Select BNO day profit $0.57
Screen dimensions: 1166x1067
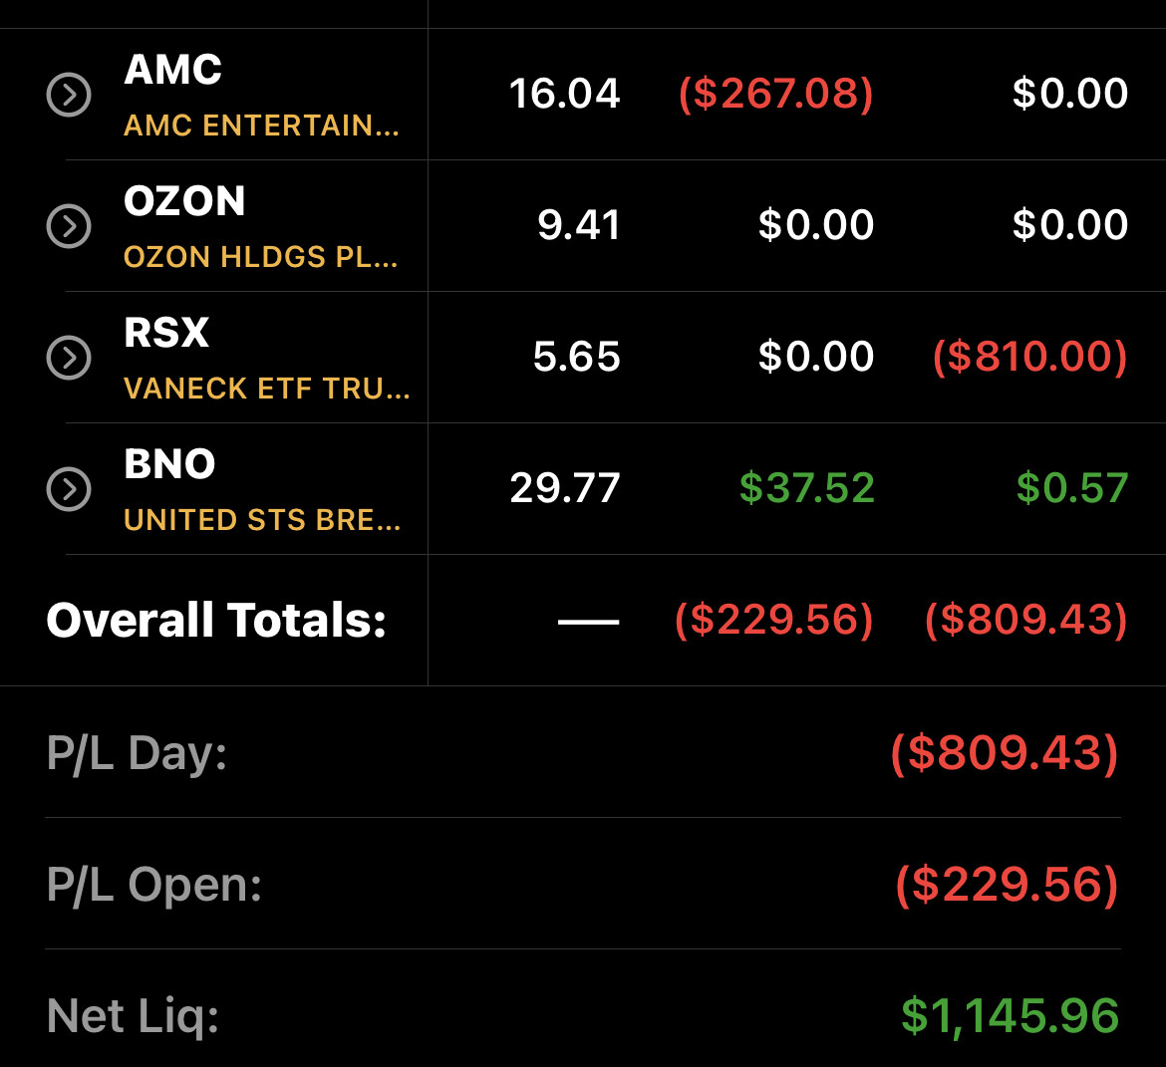tap(1072, 488)
